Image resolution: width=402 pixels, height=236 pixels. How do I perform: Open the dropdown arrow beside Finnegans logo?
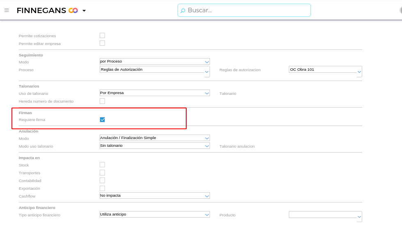click(x=84, y=11)
